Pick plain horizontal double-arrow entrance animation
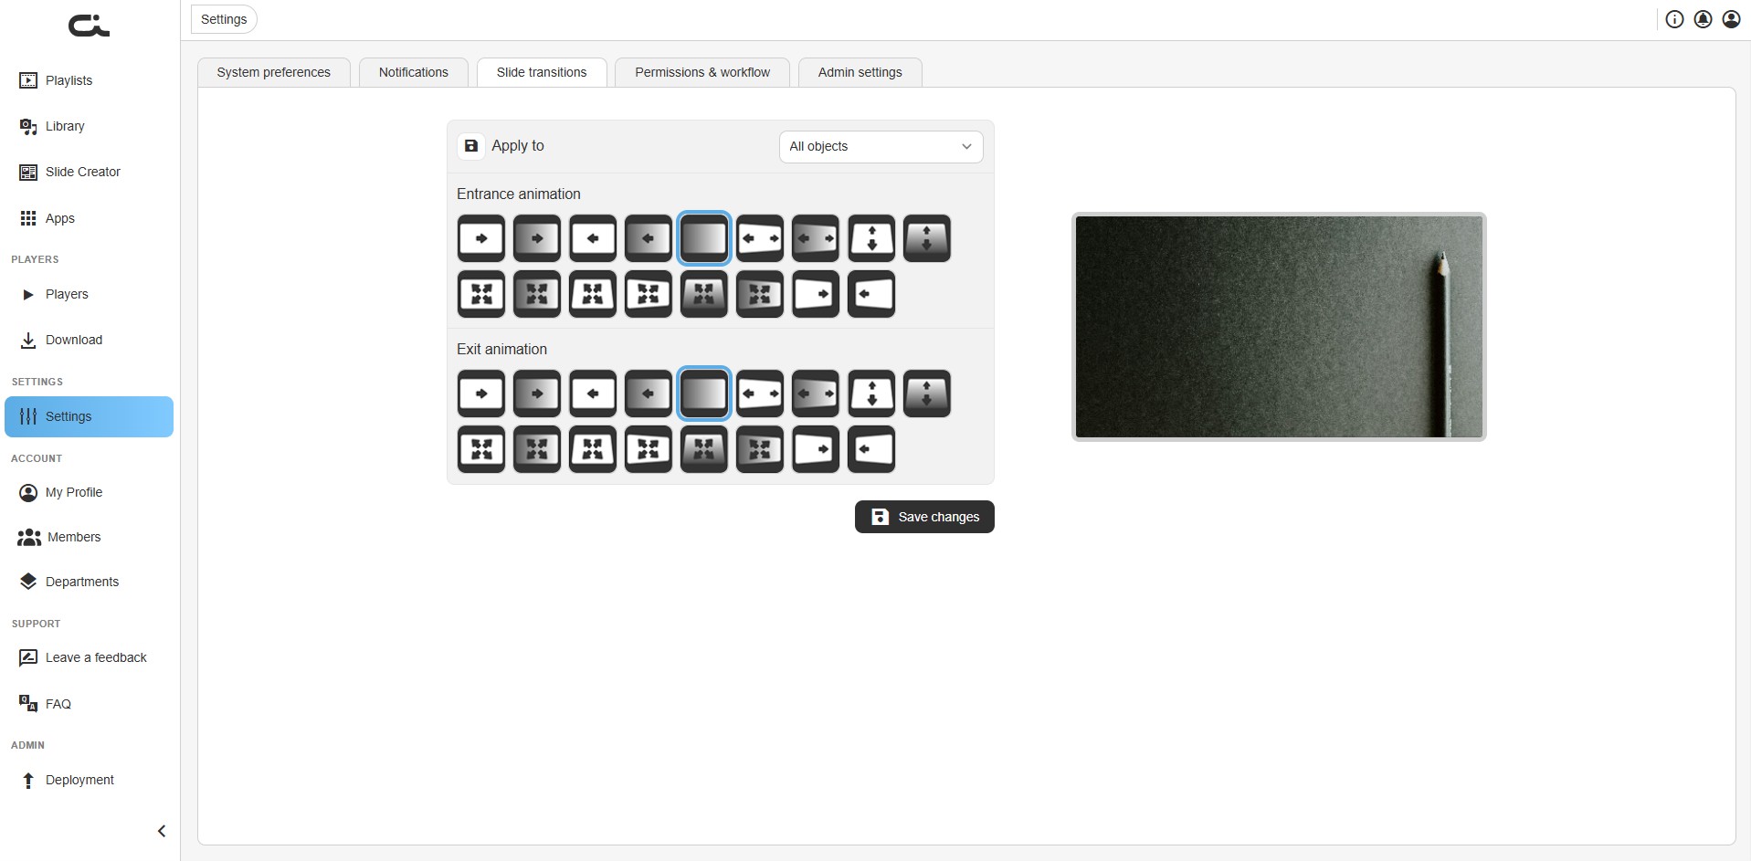The width and height of the screenshot is (1751, 861). [x=760, y=238]
